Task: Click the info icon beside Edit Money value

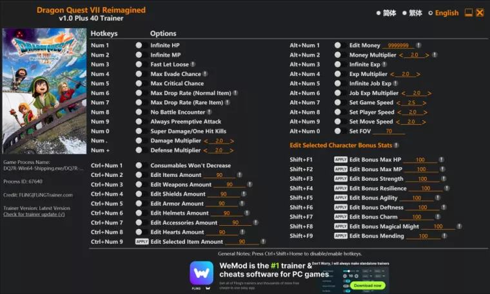Action: click(x=418, y=46)
